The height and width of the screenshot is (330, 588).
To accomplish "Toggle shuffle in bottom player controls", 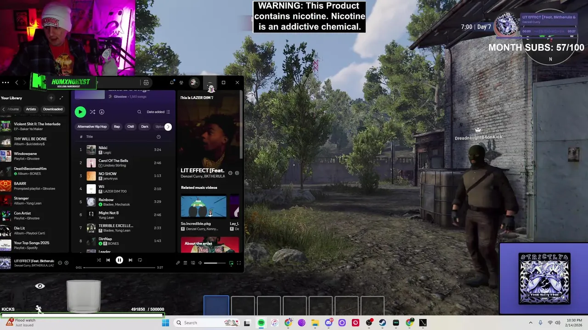I will click(98, 260).
